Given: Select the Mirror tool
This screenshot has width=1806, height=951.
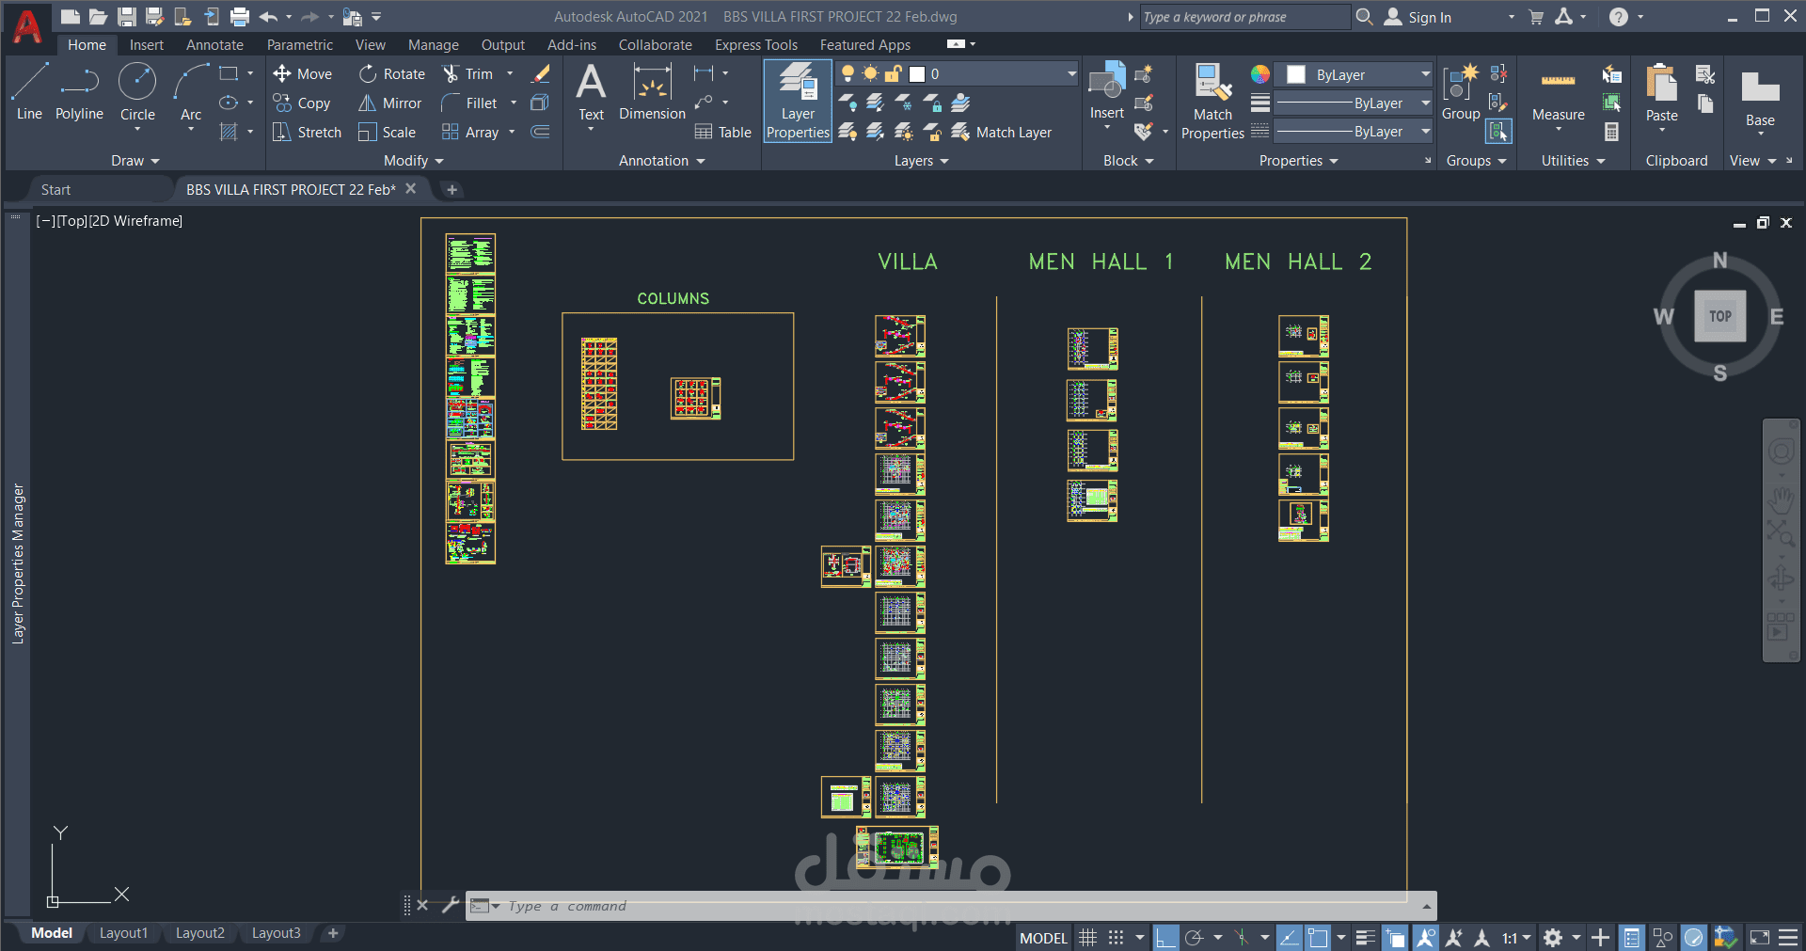Looking at the screenshot, I should click(x=389, y=103).
